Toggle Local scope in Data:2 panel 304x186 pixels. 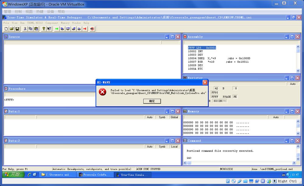(x=174, y=147)
